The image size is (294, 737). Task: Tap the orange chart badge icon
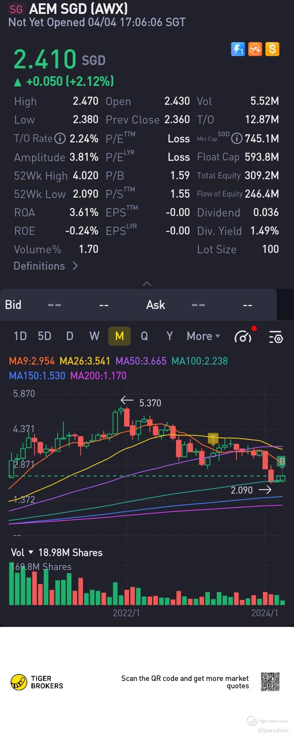pos(255,49)
